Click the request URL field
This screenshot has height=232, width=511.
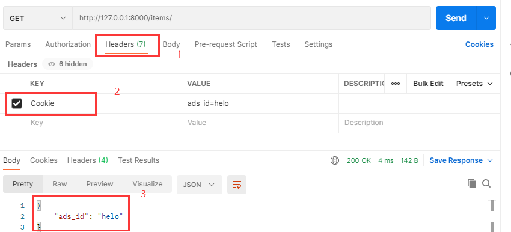(x=251, y=18)
